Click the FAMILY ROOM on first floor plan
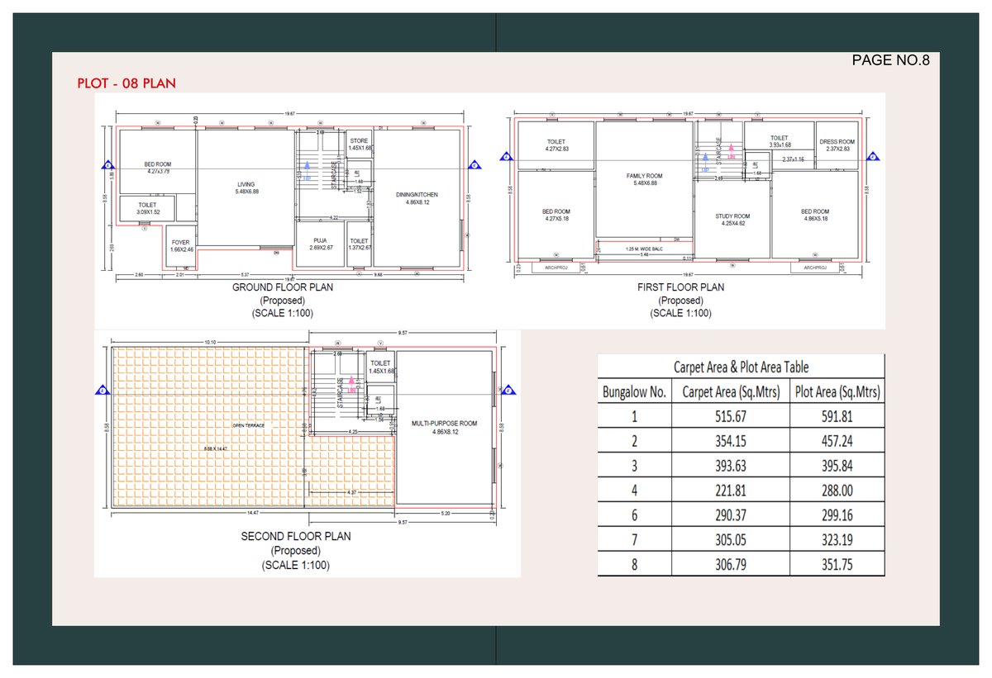Image resolution: width=992 pixels, height=678 pixels. tap(644, 179)
